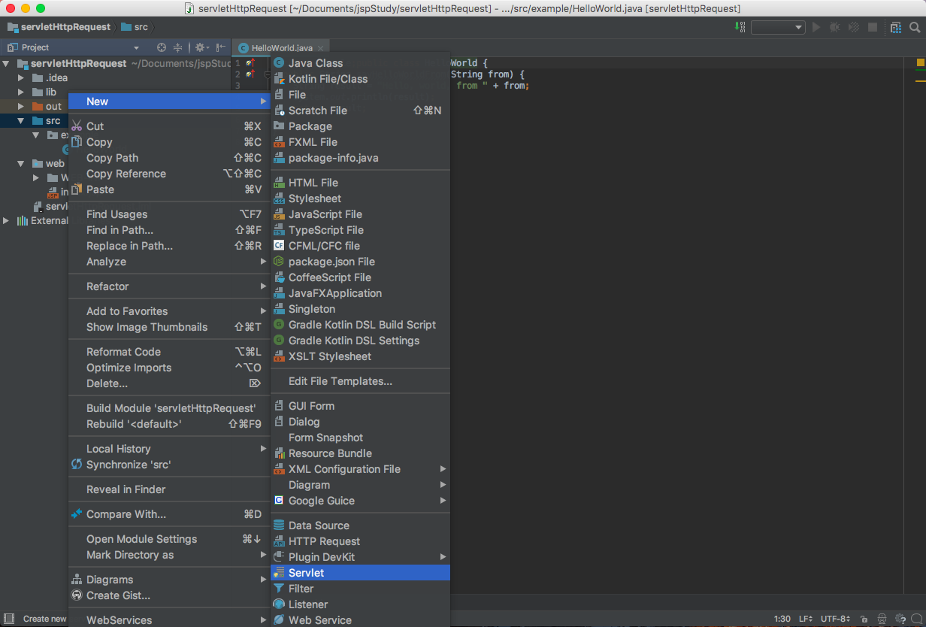
Task: Click the Gradle Kotlin DSL Build Script icon
Action: click(x=279, y=325)
